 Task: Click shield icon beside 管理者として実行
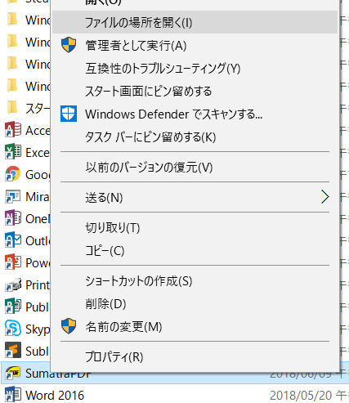(x=69, y=45)
